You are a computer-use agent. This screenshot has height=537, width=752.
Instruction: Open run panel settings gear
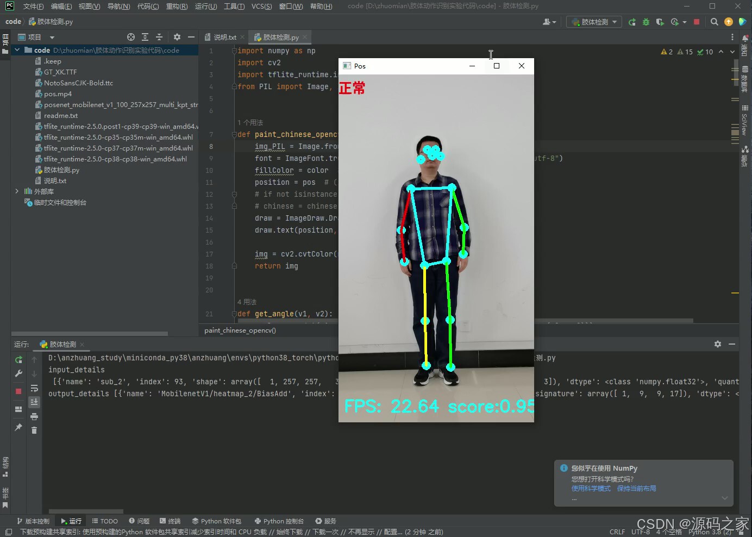click(718, 344)
